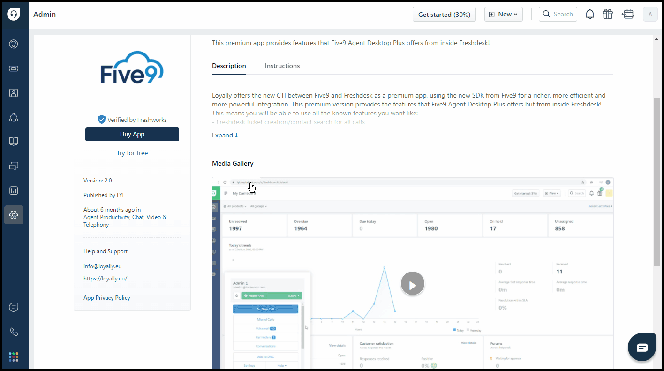Go to Tickets in the sidebar
Viewport: 664px width, 371px height.
tap(14, 68)
